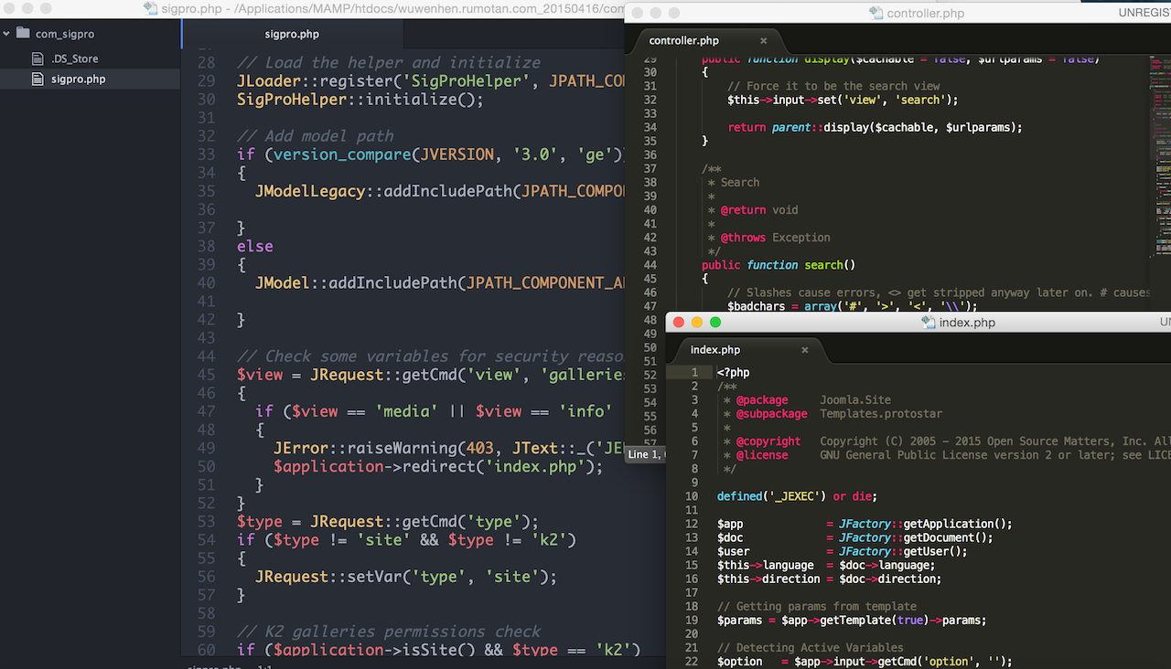Switch to the index.php tab

[x=715, y=349]
